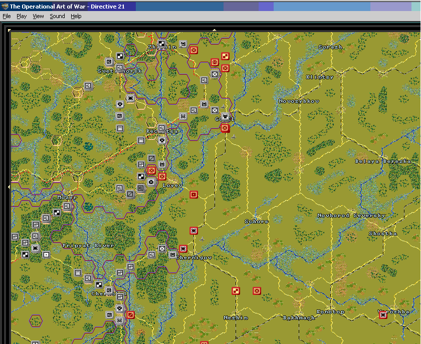Viewport: 421px width, 344px height.
Task: Select the grey HQ unit northwest of Gomel
Action: [204, 80]
